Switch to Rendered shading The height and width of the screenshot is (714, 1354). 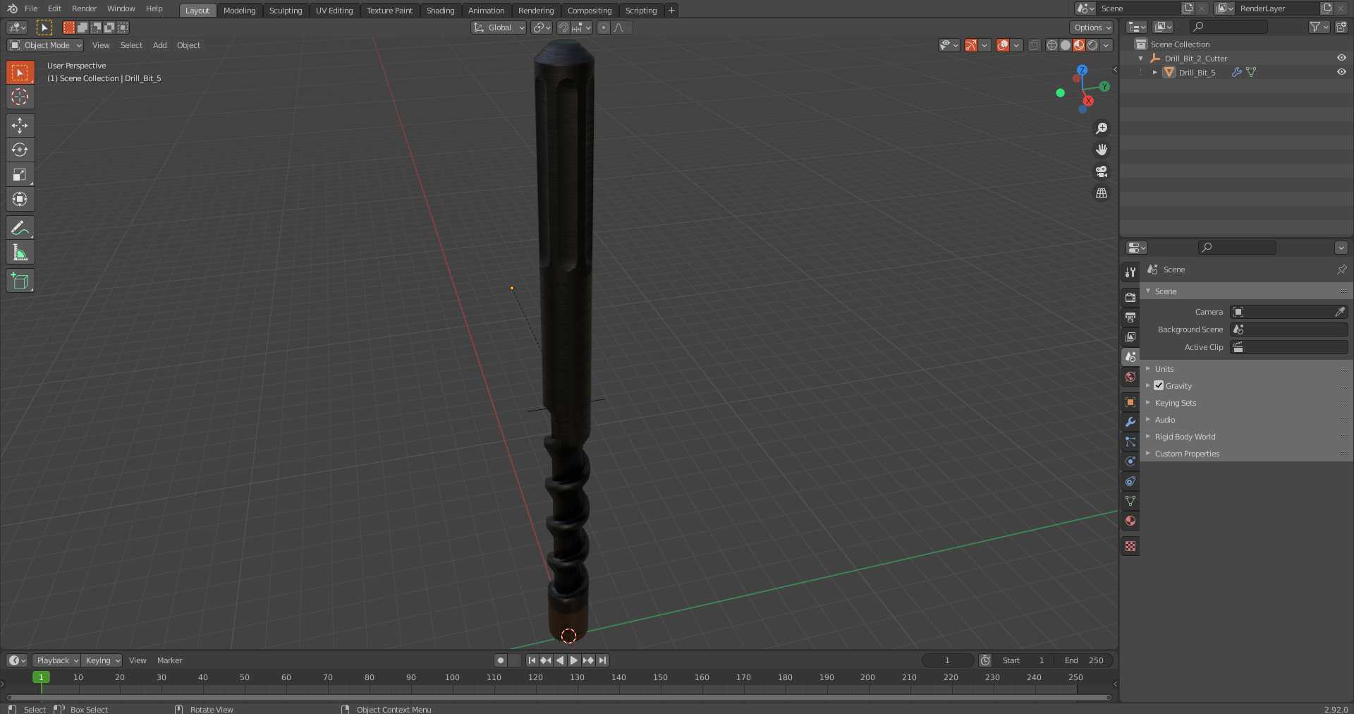tap(1092, 45)
